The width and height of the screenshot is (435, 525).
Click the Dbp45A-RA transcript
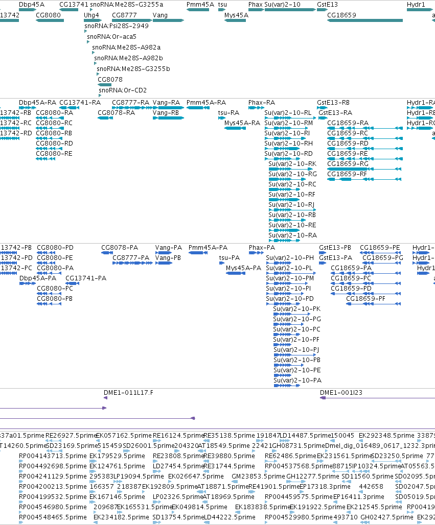click(37, 103)
